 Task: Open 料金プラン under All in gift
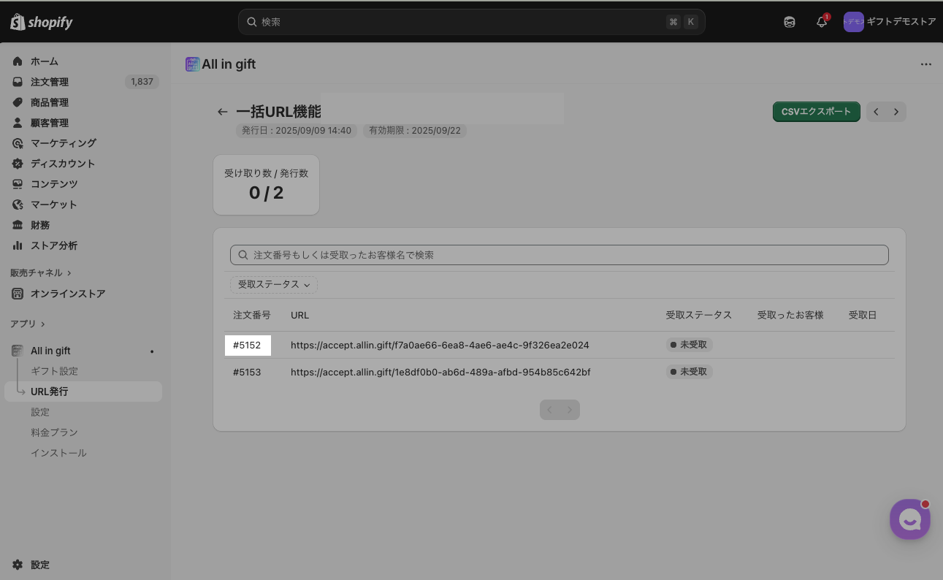54,432
